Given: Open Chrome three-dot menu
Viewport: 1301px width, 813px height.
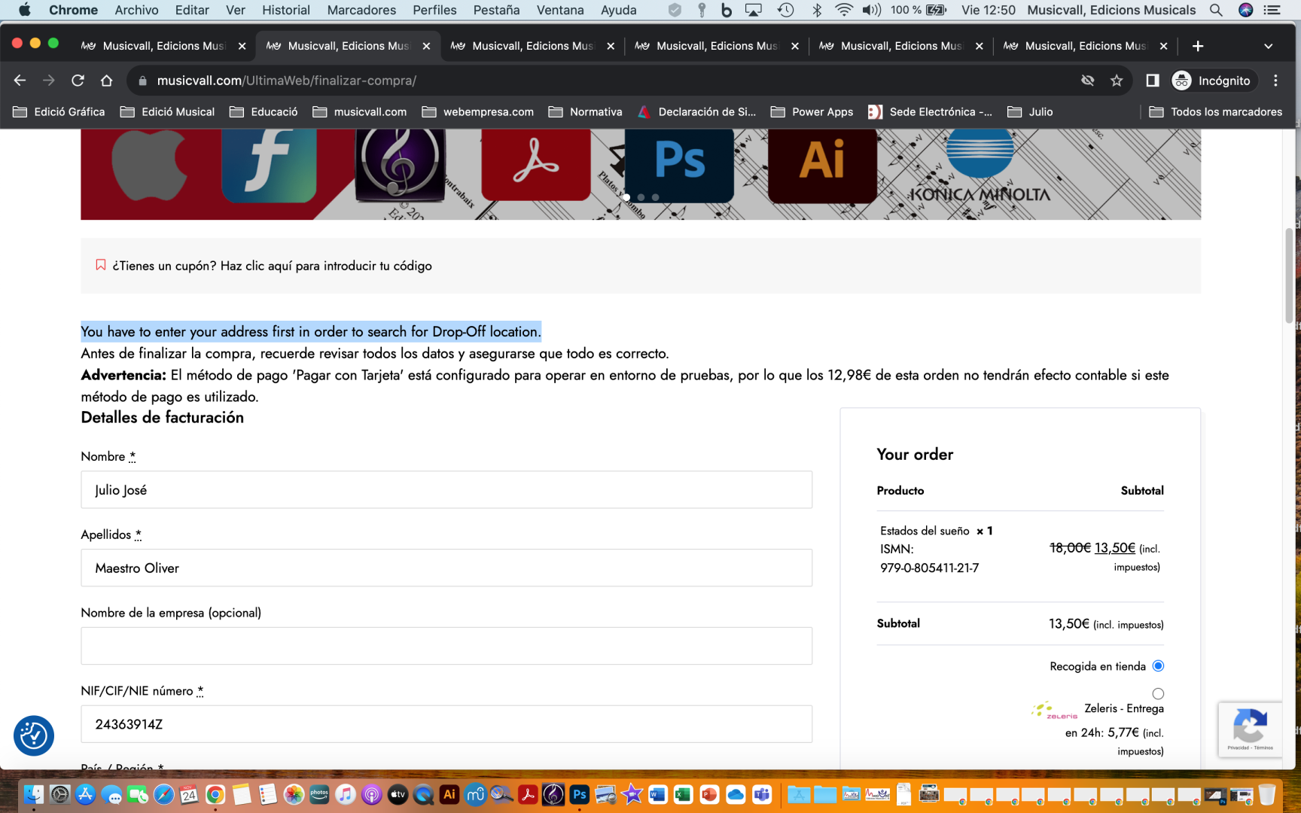Looking at the screenshot, I should pos(1275,81).
